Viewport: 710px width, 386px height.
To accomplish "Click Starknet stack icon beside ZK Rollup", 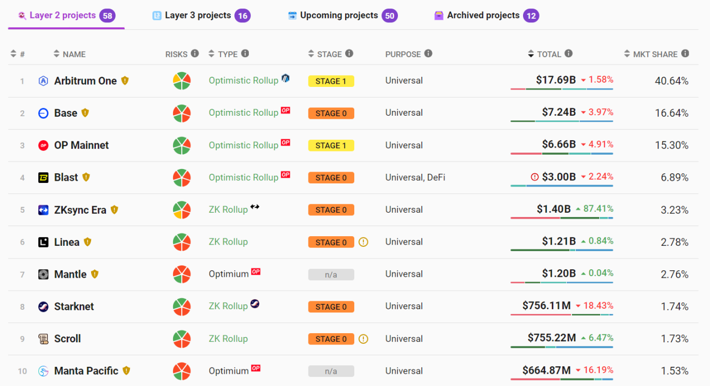I will (x=255, y=304).
